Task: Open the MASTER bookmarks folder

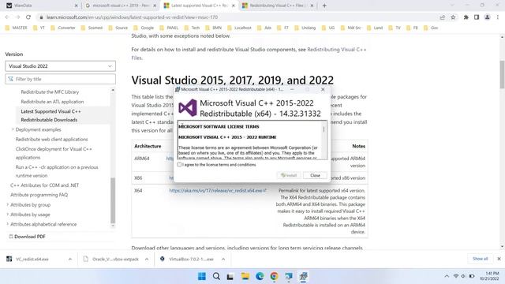Action: tap(16, 28)
